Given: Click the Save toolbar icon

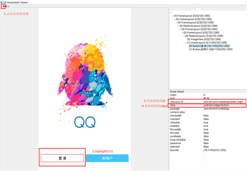Looking at the screenshot, I should pyautogui.click(x=8, y=6).
